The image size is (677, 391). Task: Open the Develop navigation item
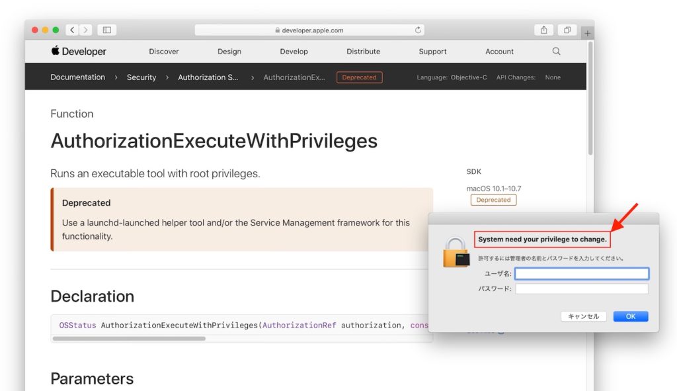[x=294, y=52]
